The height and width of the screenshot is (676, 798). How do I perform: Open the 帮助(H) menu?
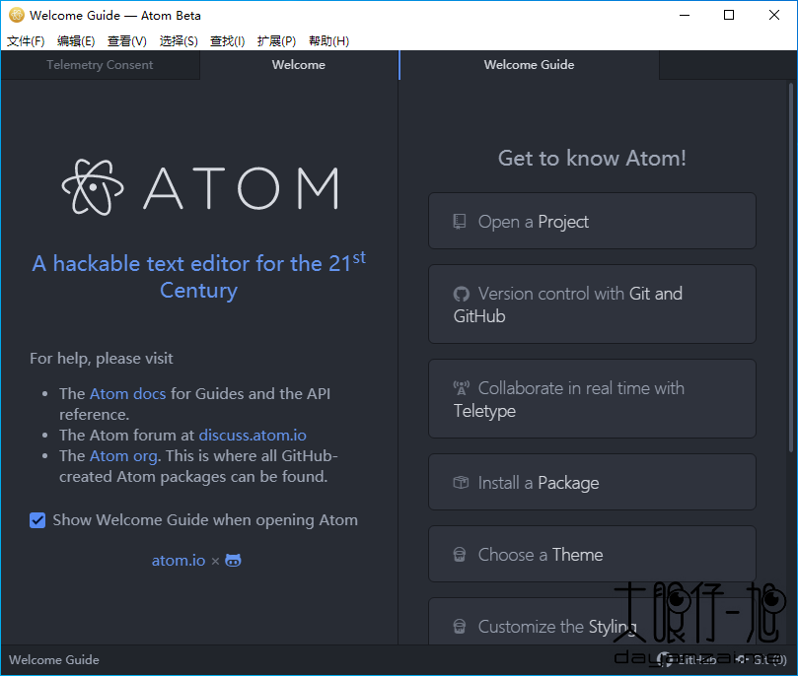pyautogui.click(x=328, y=41)
